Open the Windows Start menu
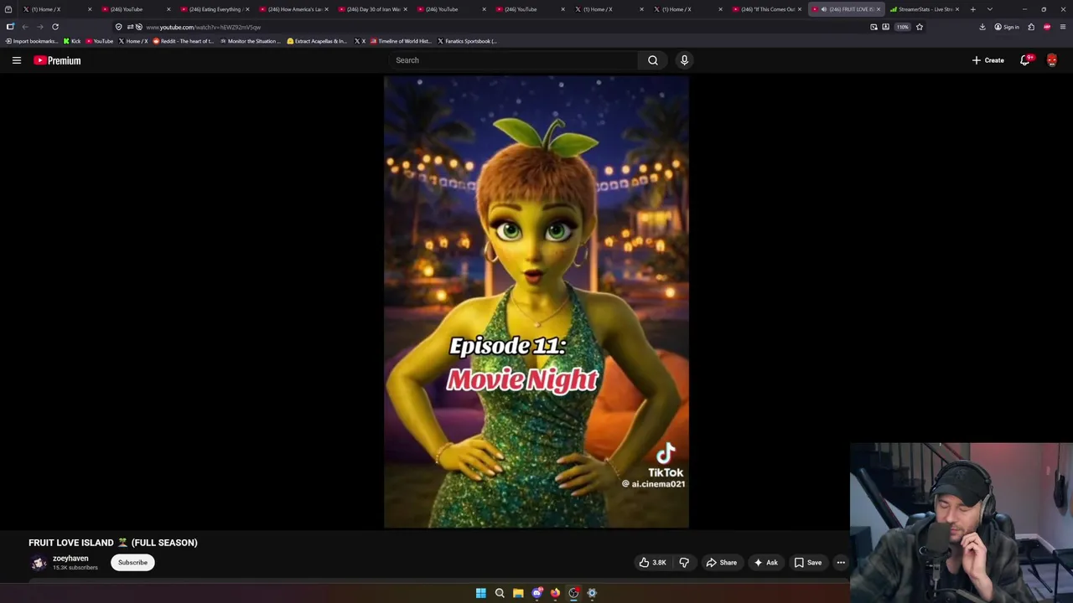1073x603 pixels. (481, 593)
